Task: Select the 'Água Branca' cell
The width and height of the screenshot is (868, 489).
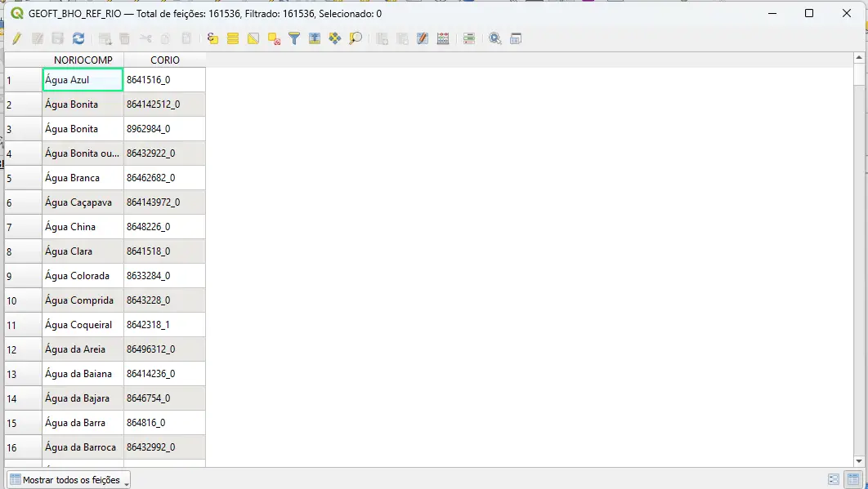Action: coord(83,178)
